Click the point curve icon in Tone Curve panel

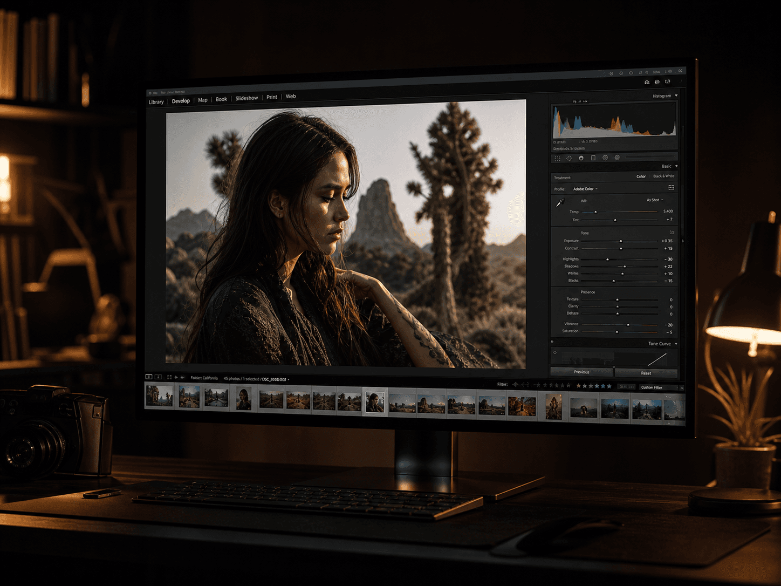click(x=555, y=352)
